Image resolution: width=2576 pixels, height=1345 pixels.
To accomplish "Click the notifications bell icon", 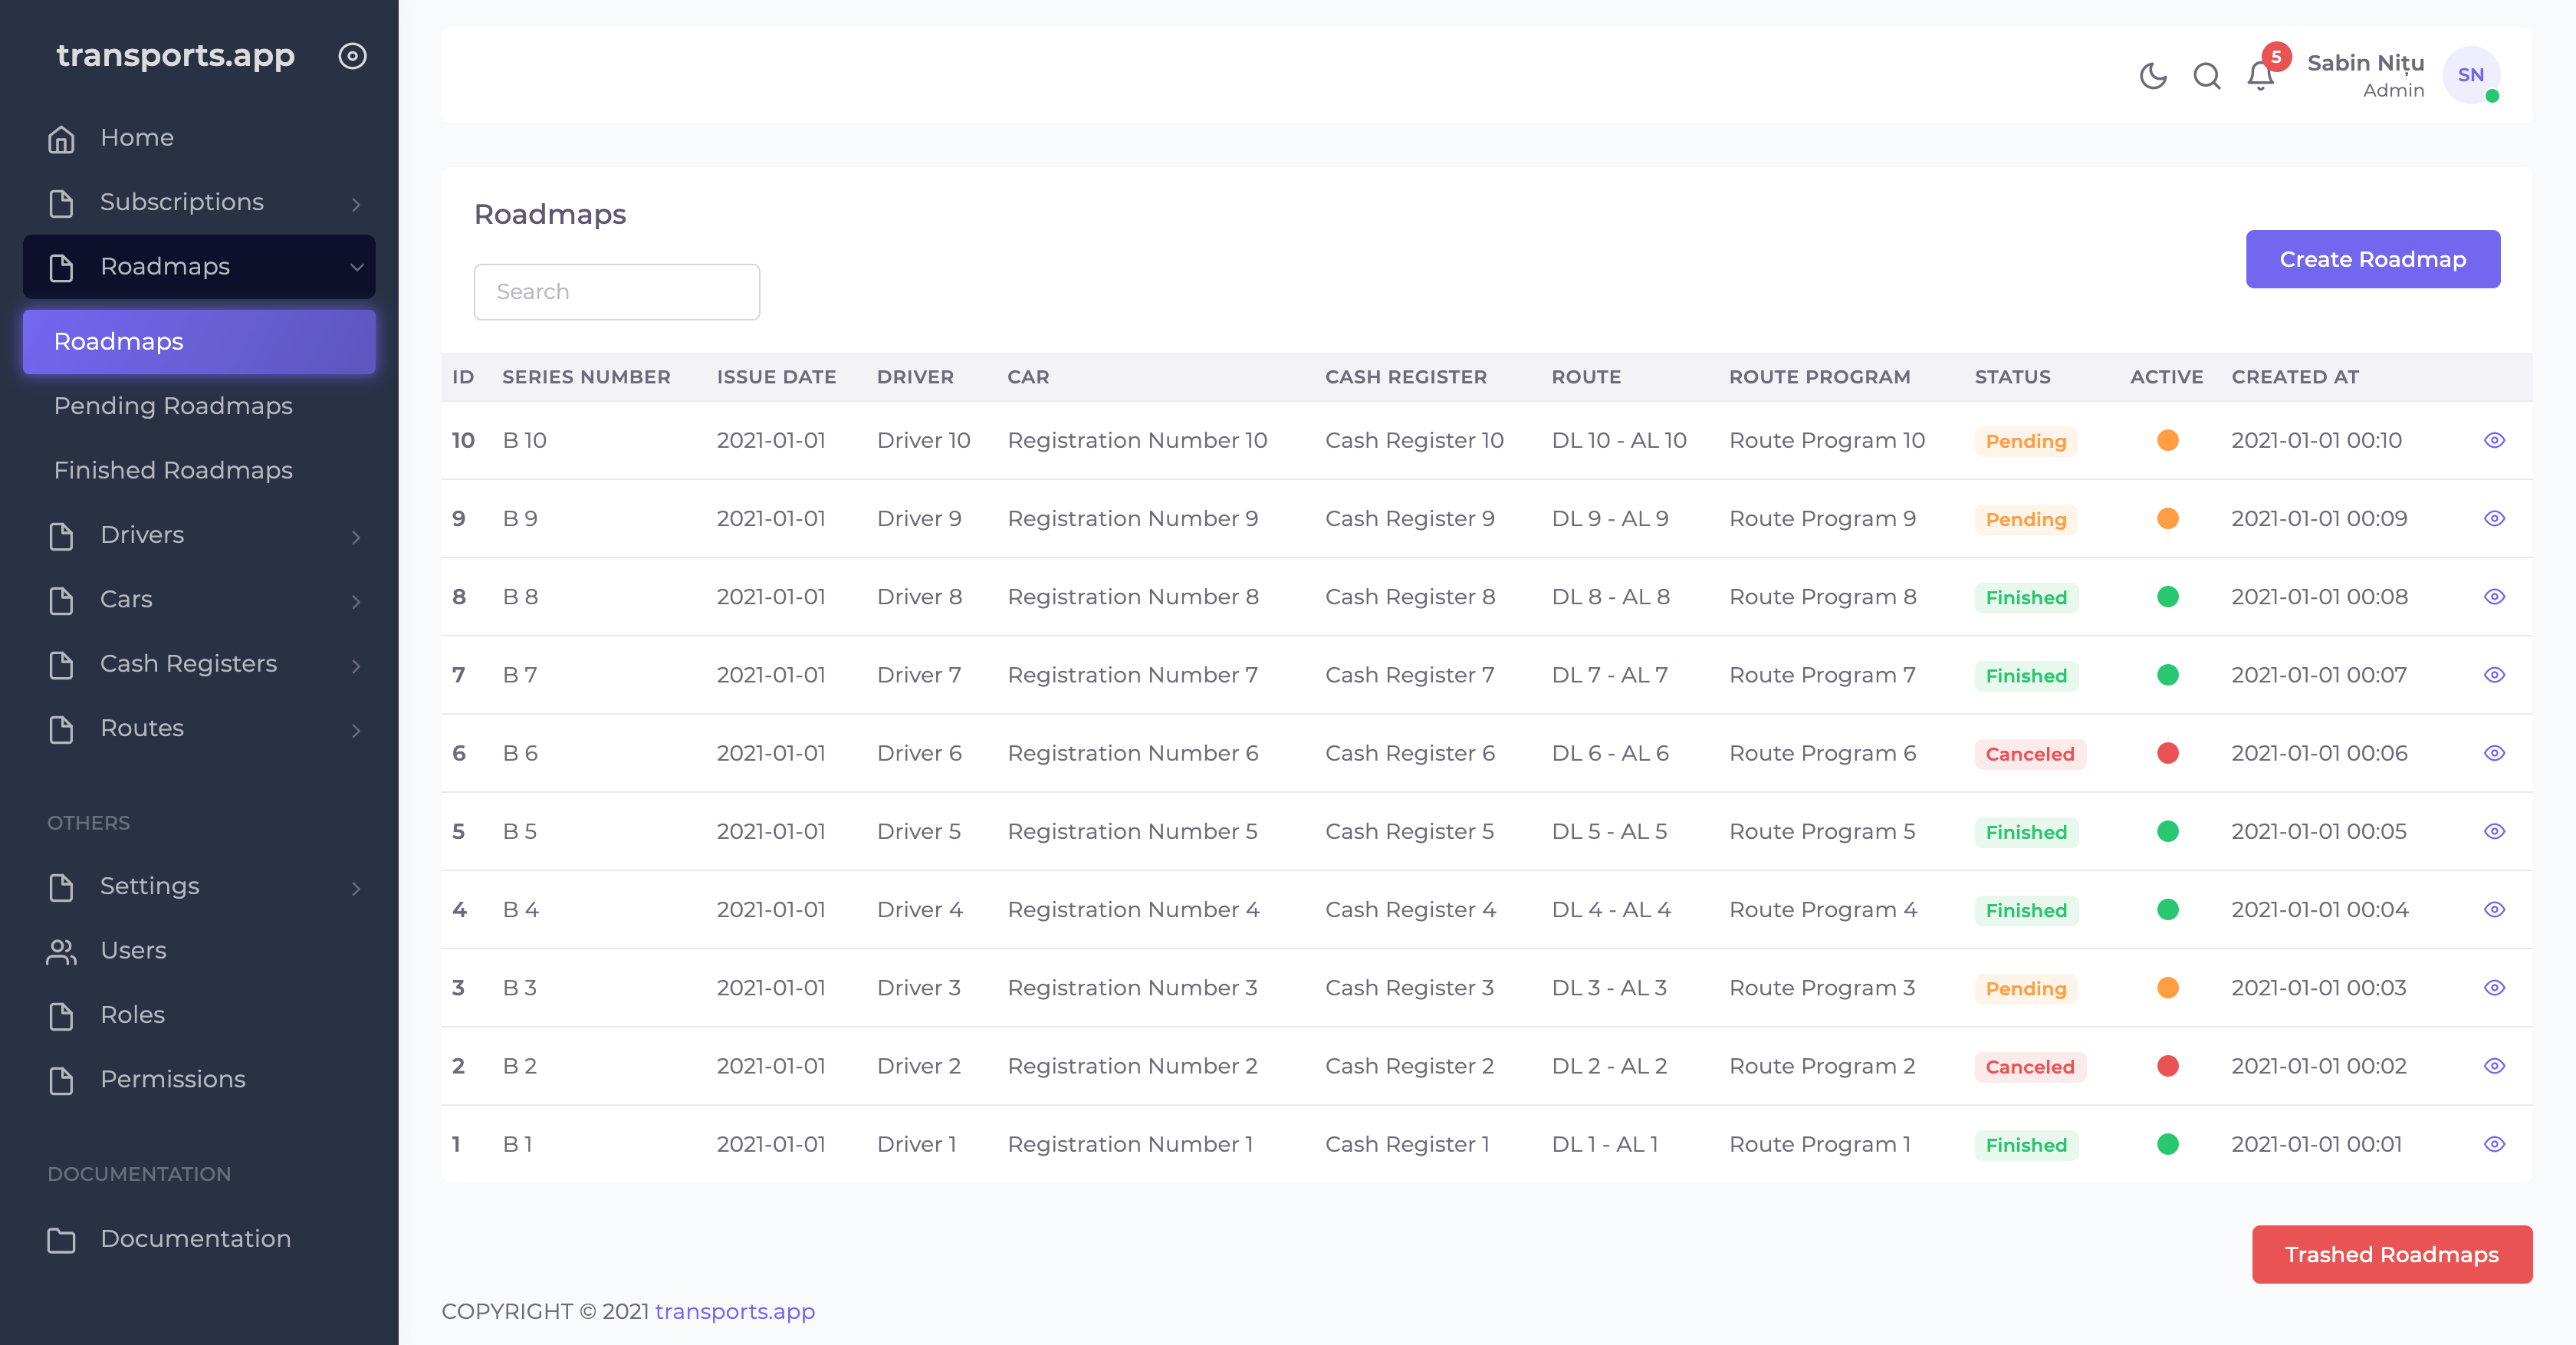I will 2260,76.
